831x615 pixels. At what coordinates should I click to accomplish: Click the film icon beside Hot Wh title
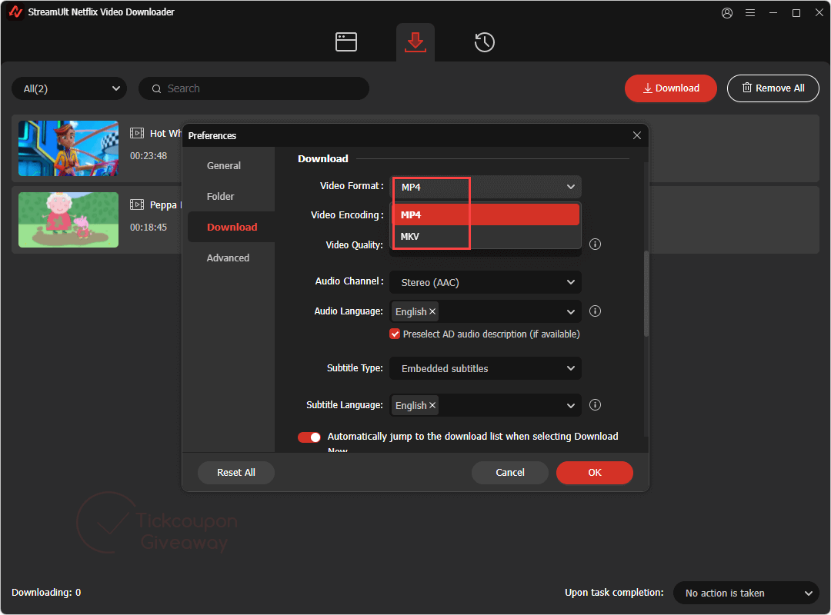[137, 133]
